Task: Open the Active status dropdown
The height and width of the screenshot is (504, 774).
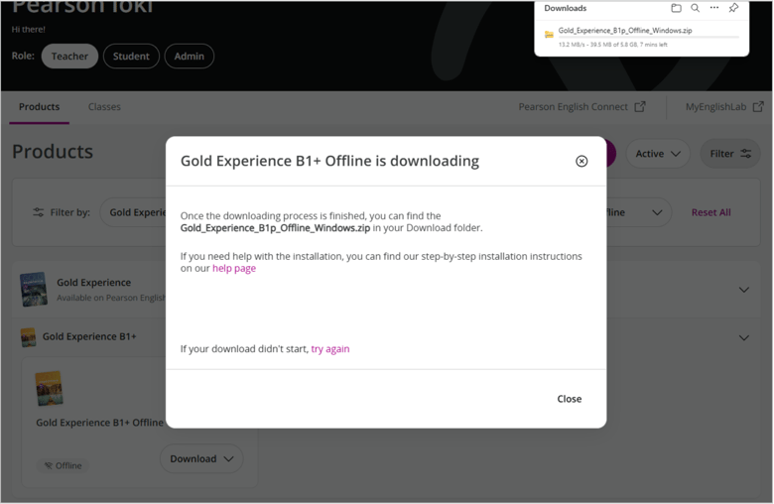Action: (658, 154)
